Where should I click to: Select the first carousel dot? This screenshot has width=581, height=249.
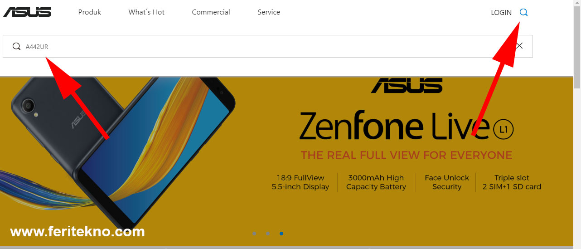(x=254, y=234)
